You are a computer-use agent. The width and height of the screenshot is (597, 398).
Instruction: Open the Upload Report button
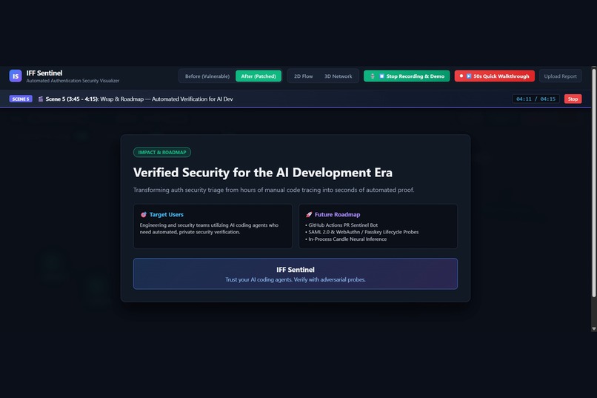pyautogui.click(x=560, y=76)
